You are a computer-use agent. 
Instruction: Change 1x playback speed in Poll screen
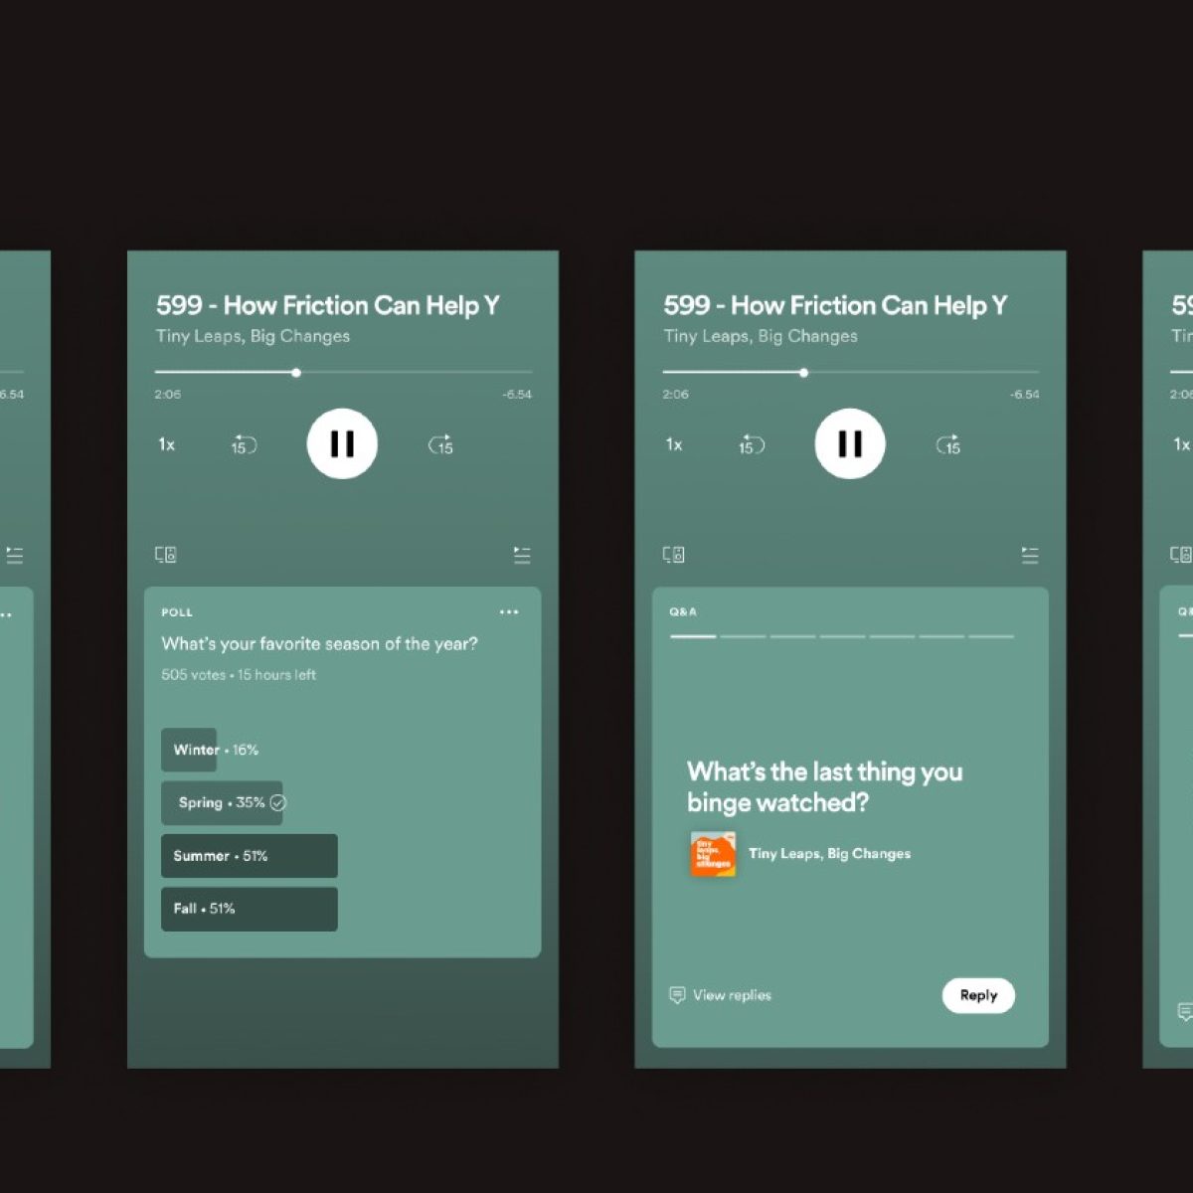coord(167,444)
